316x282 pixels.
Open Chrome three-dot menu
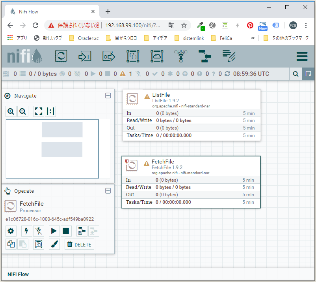click(306, 25)
